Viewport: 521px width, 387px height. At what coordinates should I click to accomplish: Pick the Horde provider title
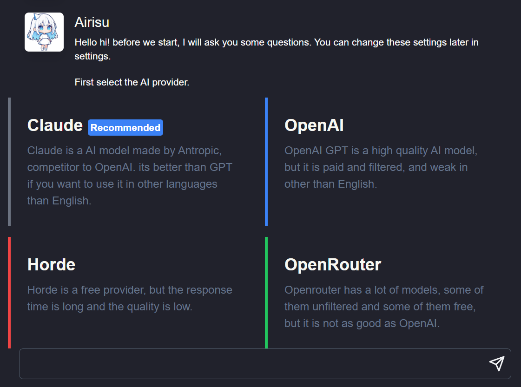pos(51,265)
